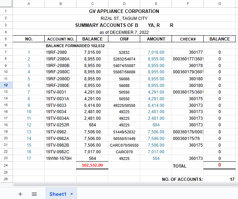238x199 pixels.
Task: Select column C header
Action: tap(92, 3)
